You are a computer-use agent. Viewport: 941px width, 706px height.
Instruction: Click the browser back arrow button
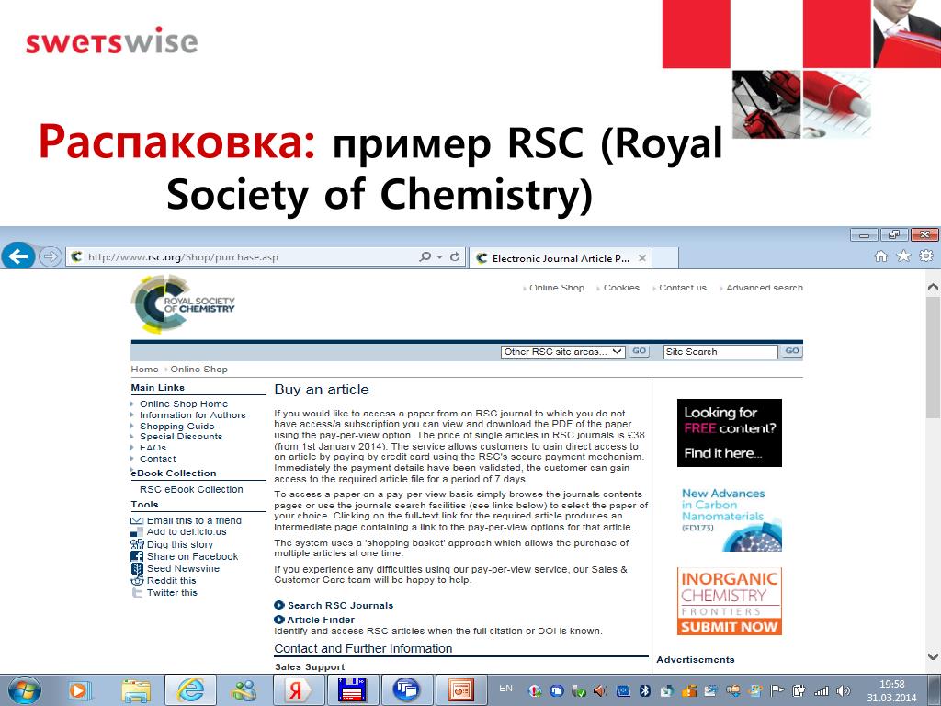pyautogui.click(x=18, y=256)
